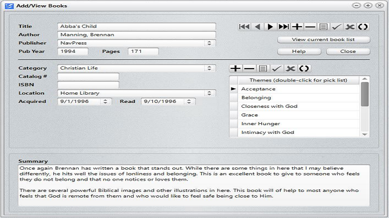Remove the selected theme
Viewport: 389px width, 218px height.
[249, 68]
